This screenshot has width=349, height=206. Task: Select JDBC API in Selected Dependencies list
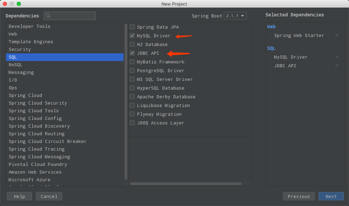coord(285,66)
